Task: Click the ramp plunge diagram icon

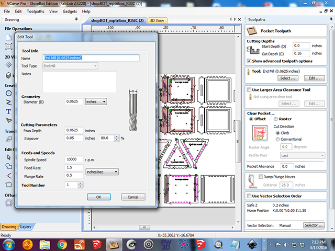Action: (251, 181)
